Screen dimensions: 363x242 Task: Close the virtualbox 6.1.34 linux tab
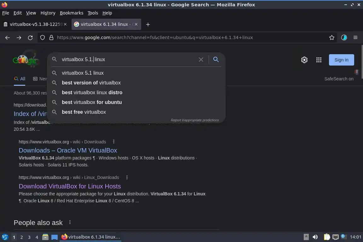(136, 24)
